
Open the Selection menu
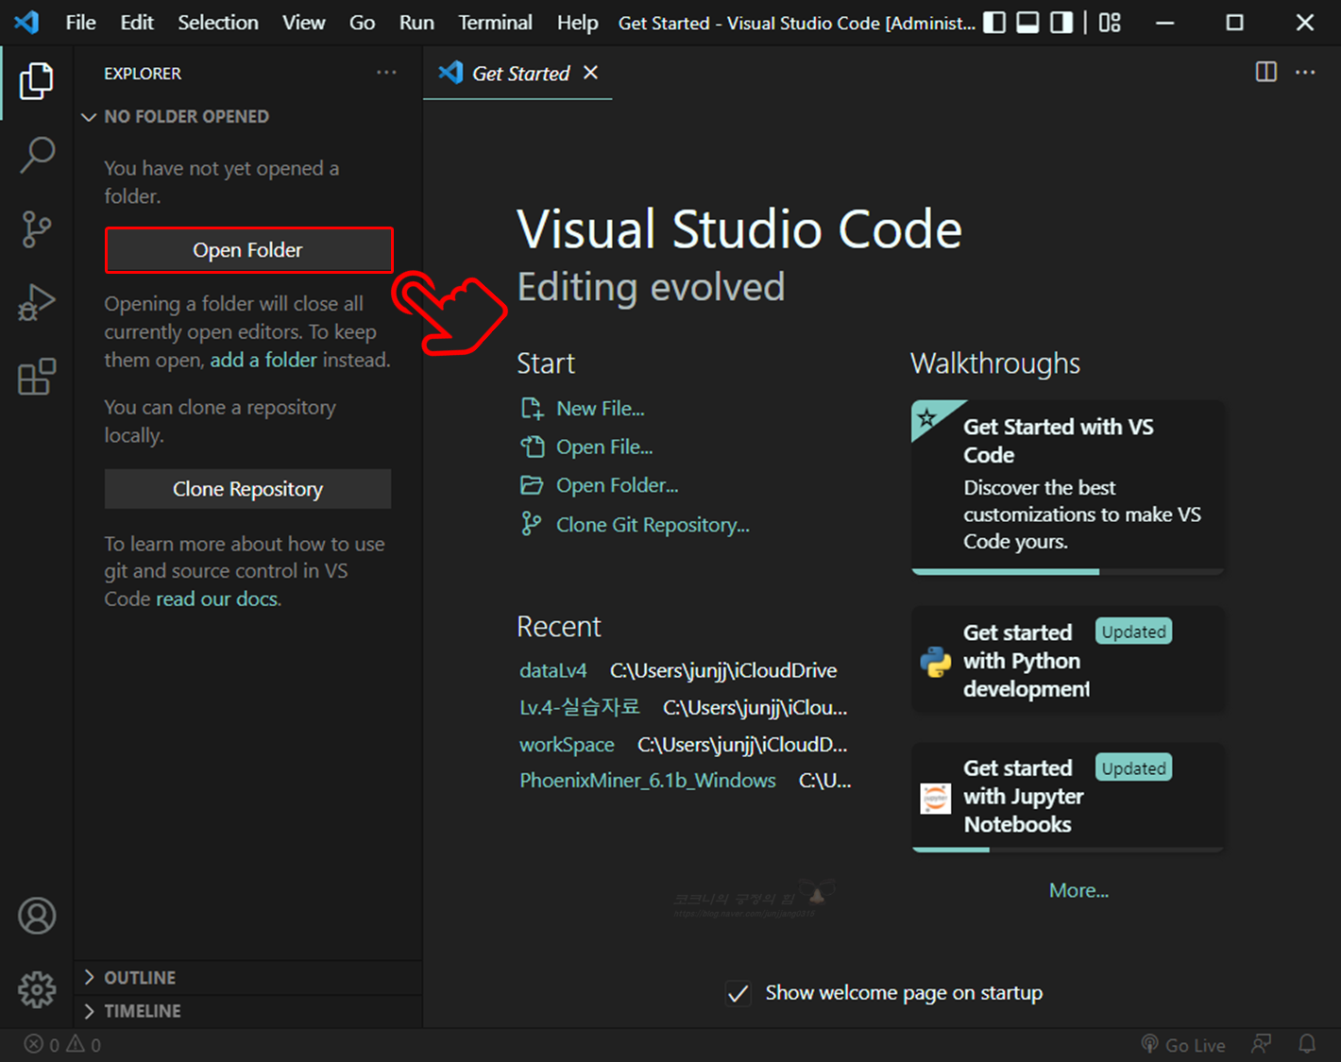(x=218, y=23)
